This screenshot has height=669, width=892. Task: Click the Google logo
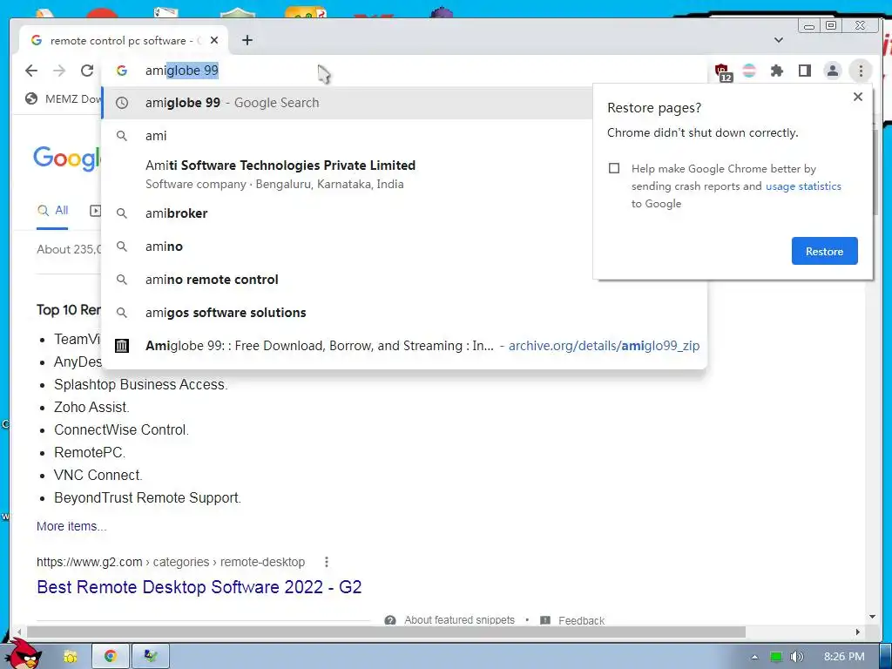click(66, 159)
